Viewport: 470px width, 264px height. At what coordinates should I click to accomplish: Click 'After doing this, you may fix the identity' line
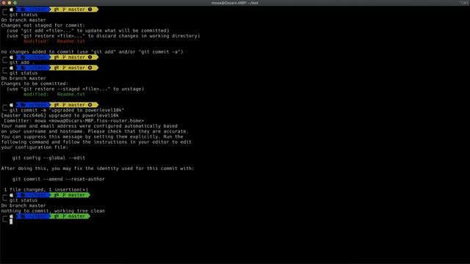click(98, 169)
